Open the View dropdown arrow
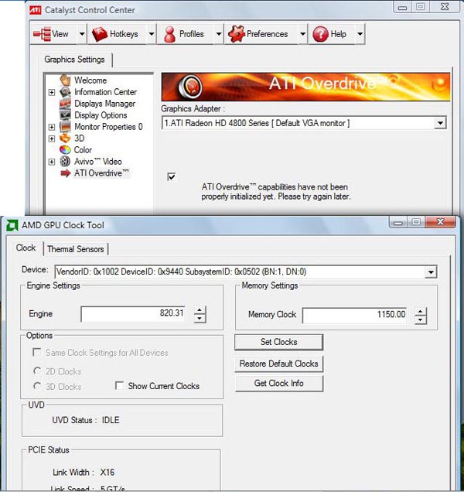The width and height of the screenshot is (464, 492). click(82, 34)
